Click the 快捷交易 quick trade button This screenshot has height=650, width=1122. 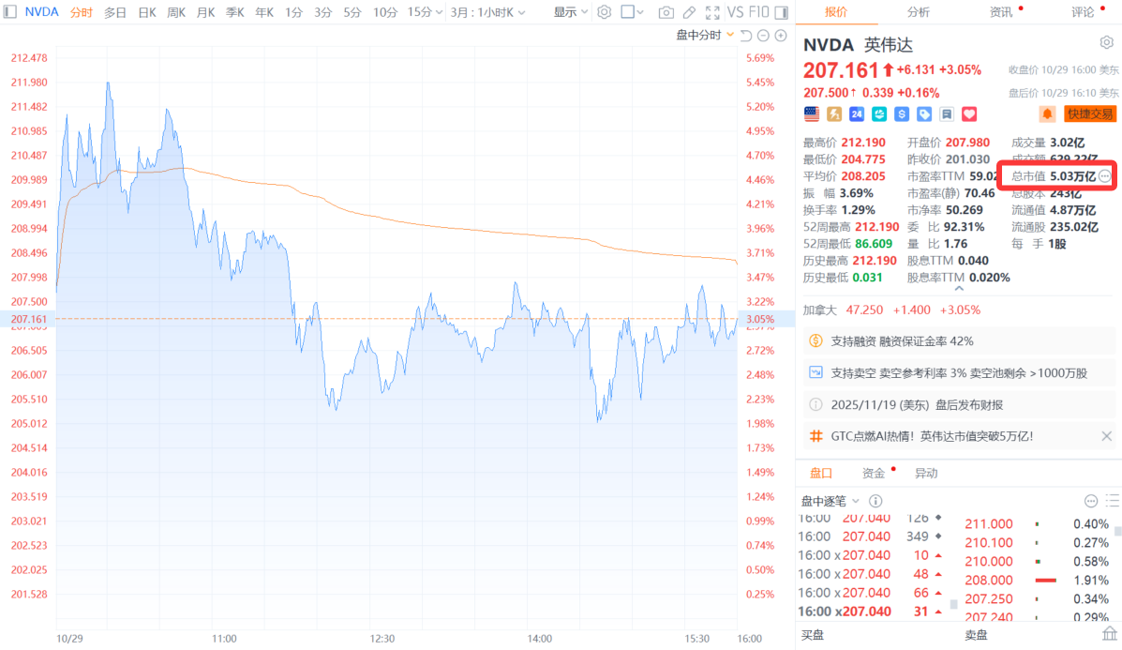pyautogui.click(x=1090, y=113)
